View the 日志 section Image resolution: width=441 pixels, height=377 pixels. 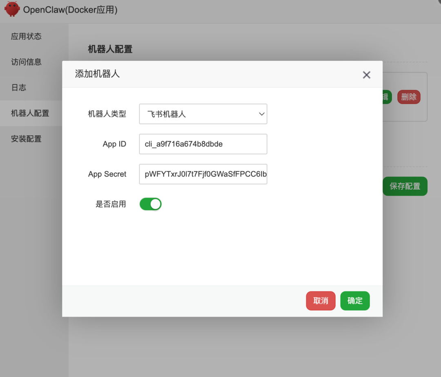[19, 87]
